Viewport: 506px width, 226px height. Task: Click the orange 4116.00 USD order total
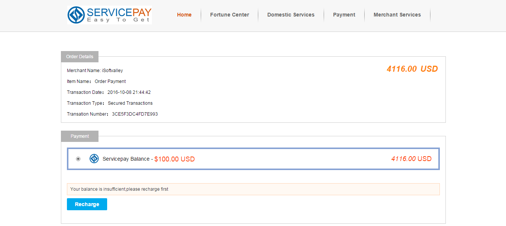point(412,69)
